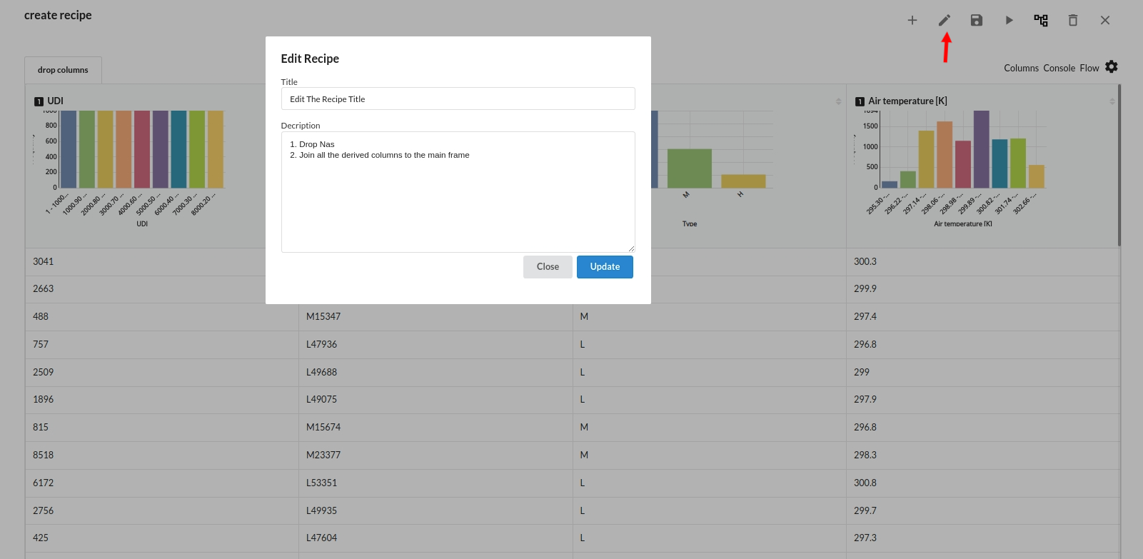Select Product ID cell L47604
The width and height of the screenshot is (1143, 559).
435,538
